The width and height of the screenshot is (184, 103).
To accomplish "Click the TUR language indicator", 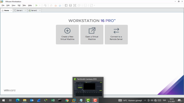I will pos(164,100).
